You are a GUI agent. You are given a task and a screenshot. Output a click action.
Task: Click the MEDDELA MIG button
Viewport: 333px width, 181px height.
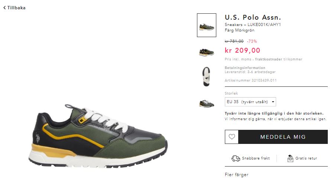coord(283,137)
